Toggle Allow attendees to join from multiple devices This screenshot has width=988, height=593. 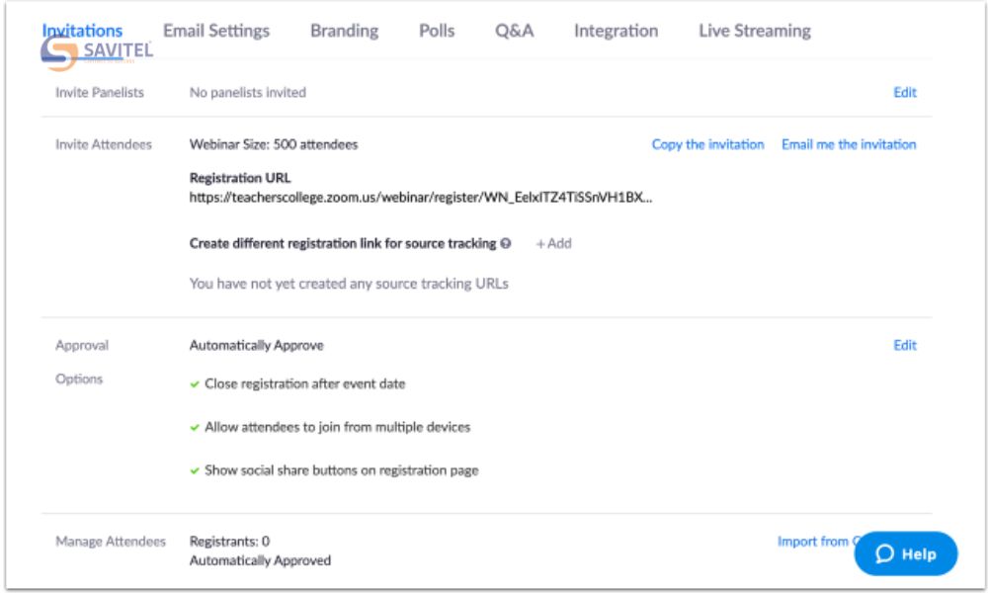click(195, 427)
